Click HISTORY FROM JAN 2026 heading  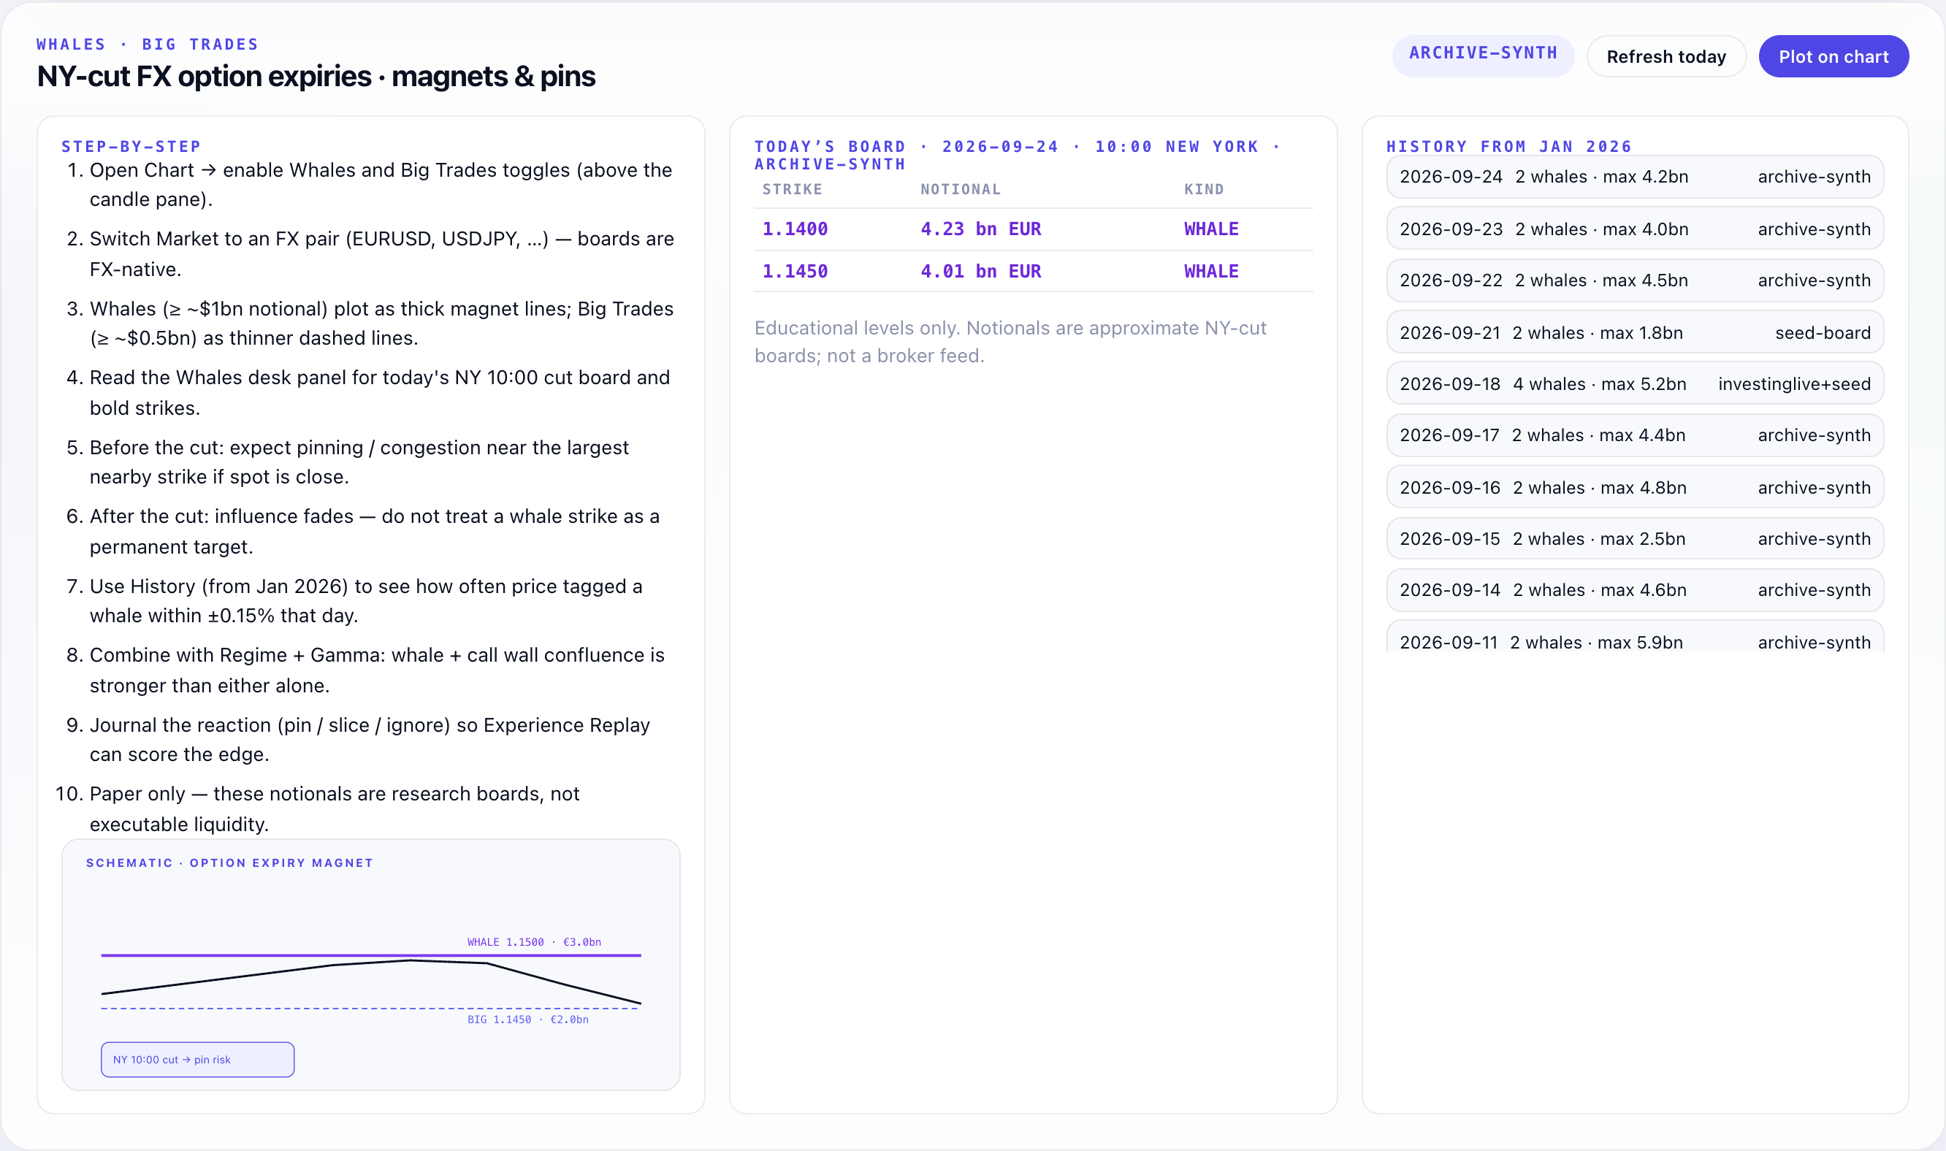(x=1508, y=147)
